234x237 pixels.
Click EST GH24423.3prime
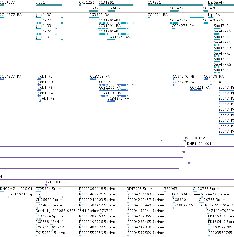click(215, 194)
